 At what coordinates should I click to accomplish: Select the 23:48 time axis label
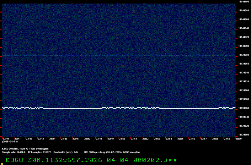click(99, 139)
